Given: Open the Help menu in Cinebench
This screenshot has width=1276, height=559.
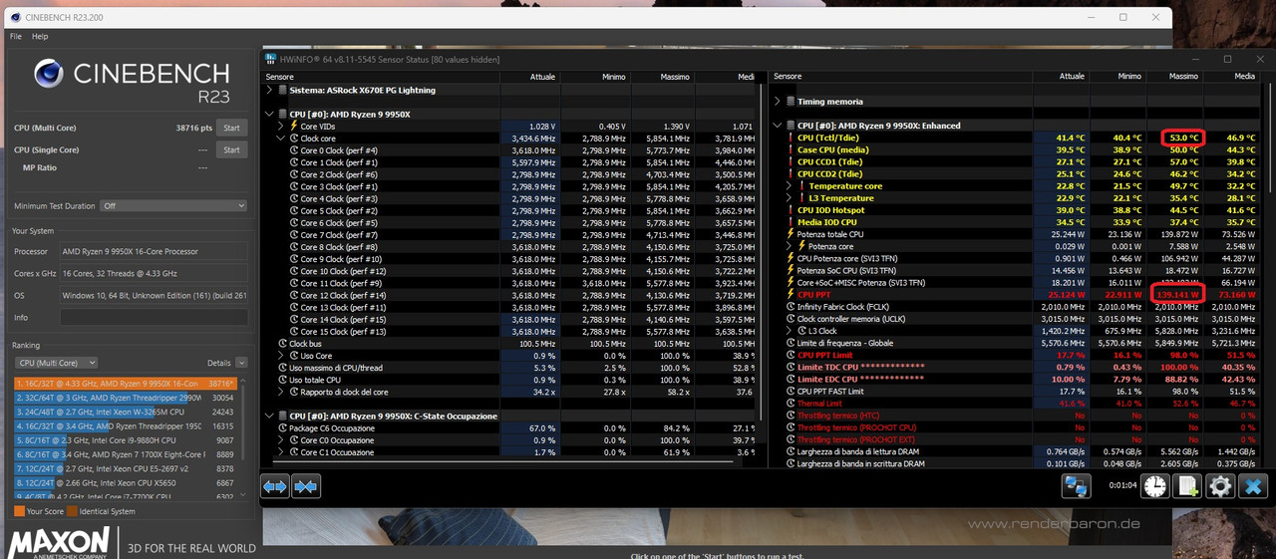Looking at the screenshot, I should click(x=40, y=36).
